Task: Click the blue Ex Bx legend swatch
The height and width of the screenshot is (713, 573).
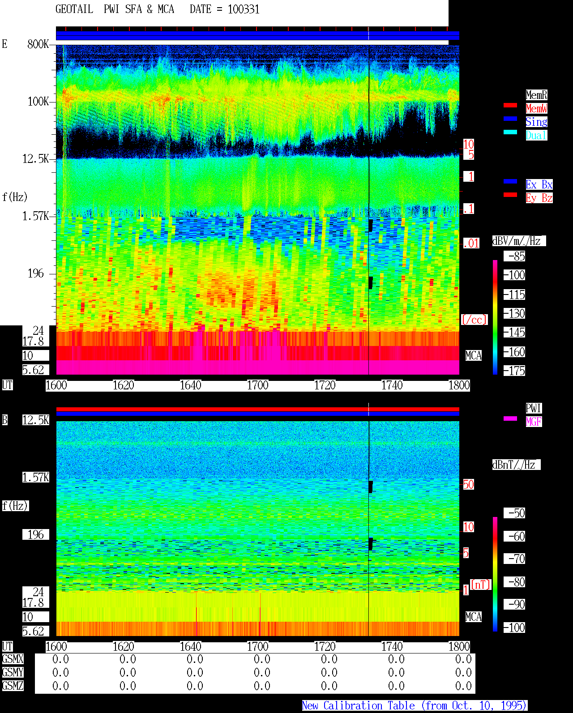Action: click(510, 181)
